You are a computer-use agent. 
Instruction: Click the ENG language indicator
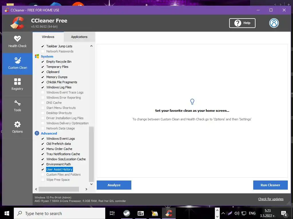pyautogui.click(x=252, y=213)
